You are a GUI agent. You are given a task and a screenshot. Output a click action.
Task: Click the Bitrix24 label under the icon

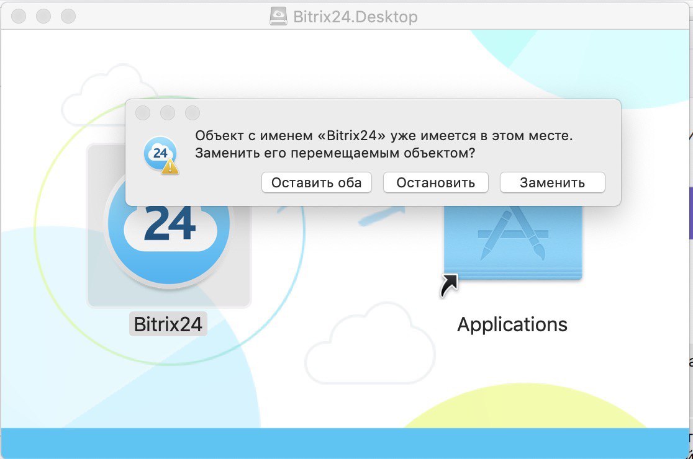168,324
